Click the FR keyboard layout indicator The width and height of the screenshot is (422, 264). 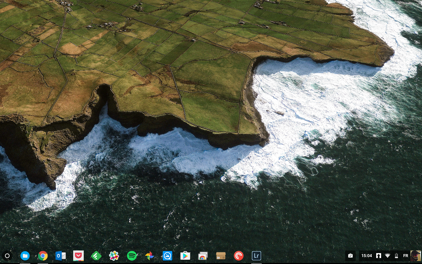pyautogui.click(x=406, y=256)
